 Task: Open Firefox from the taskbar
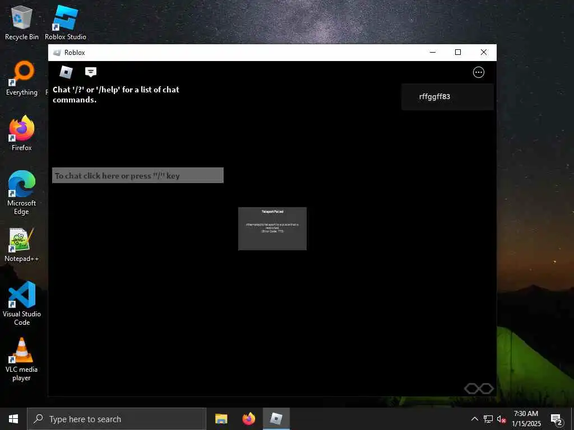pos(249,419)
